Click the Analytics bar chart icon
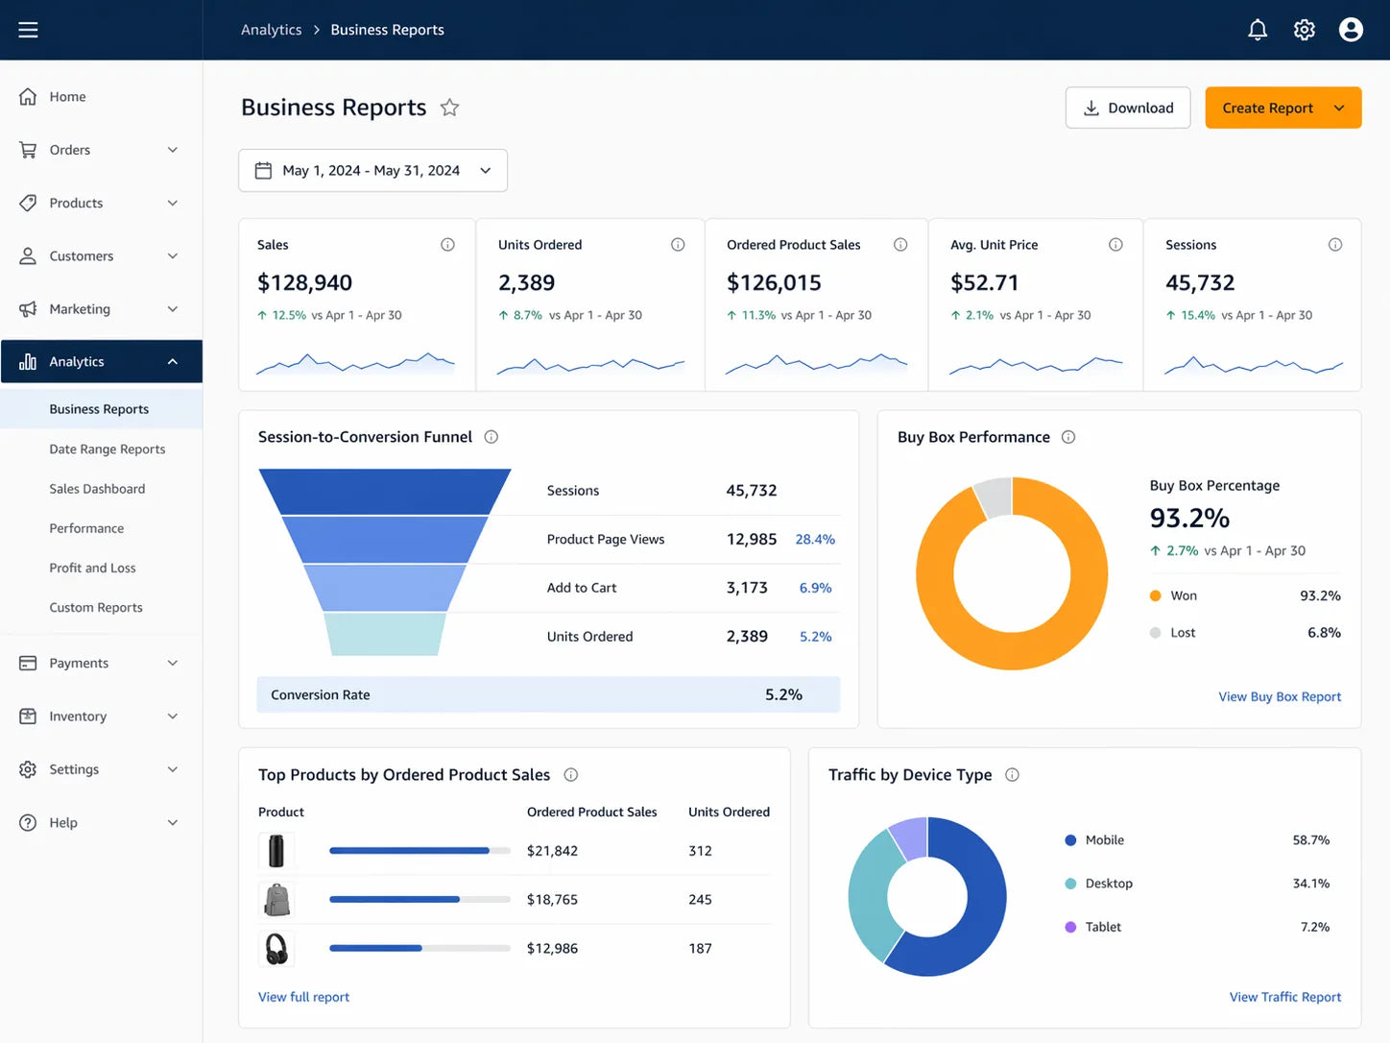The image size is (1390, 1043). point(28,361)
